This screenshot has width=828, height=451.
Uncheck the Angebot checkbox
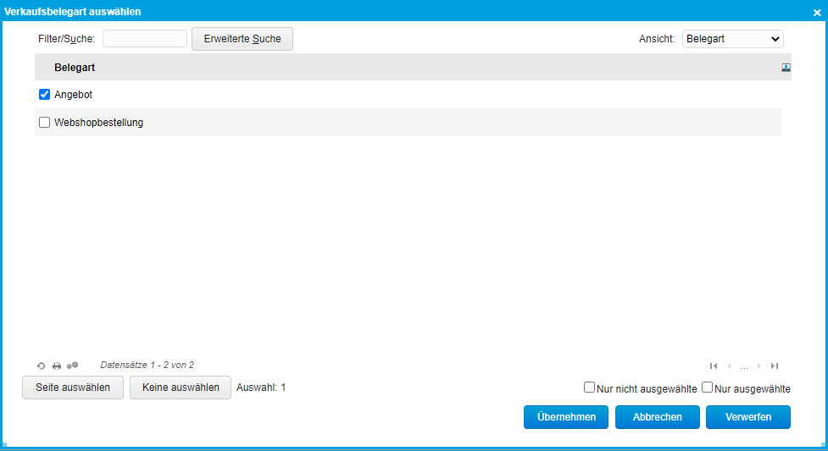tap(44, 95)
